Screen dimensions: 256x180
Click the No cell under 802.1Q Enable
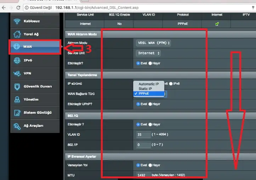(119, 24)
